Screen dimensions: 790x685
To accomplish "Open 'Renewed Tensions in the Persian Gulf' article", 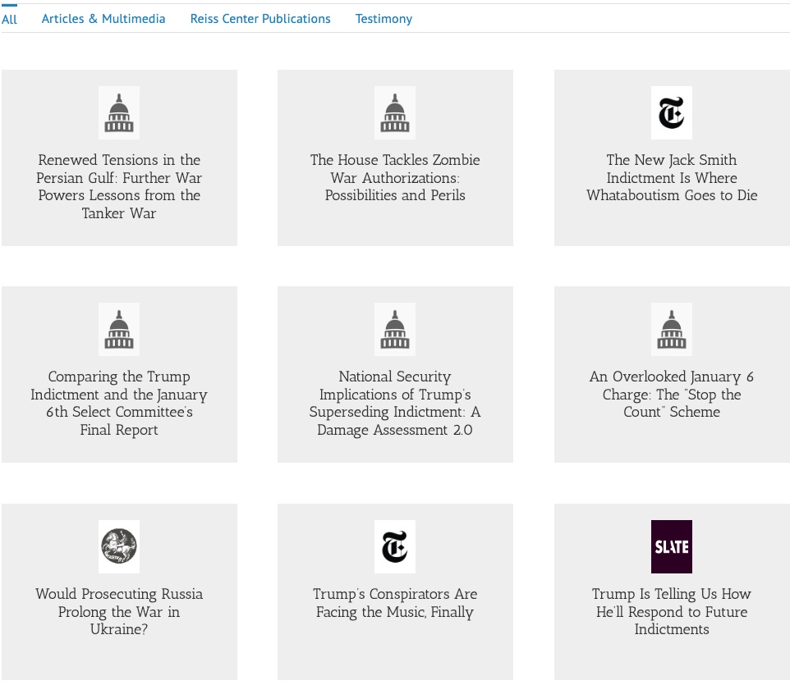I will [x=119, y=186].
